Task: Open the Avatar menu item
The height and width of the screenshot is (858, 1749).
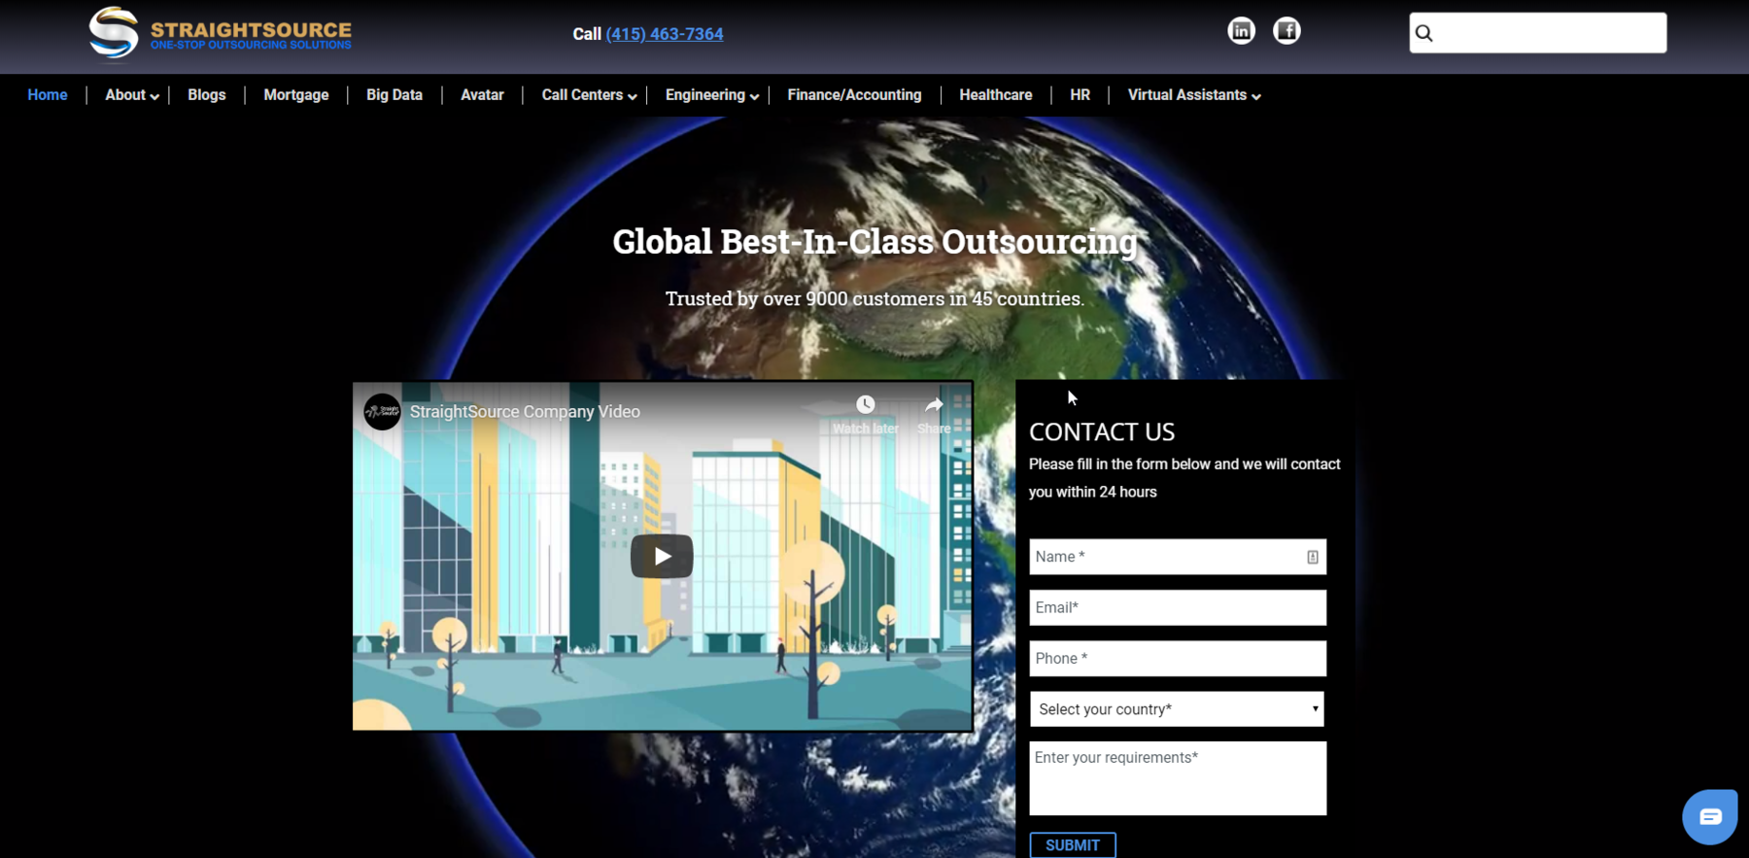Action: (x=482, y=95)
